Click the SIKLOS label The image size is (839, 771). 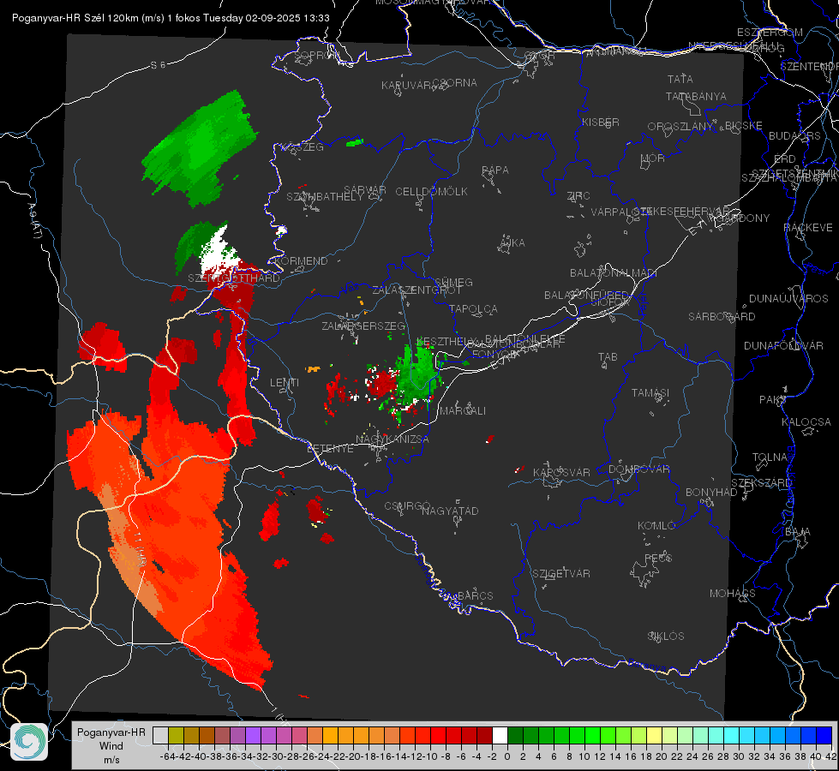pos(666,637)
